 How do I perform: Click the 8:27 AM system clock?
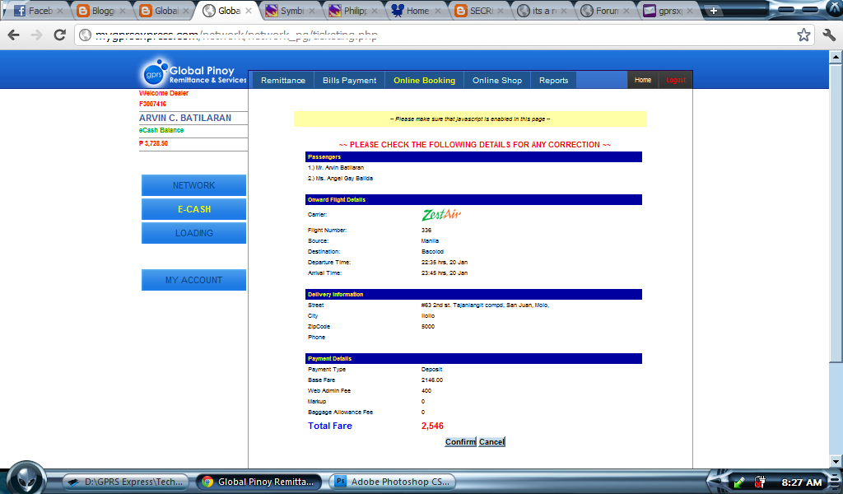[801, 482]
